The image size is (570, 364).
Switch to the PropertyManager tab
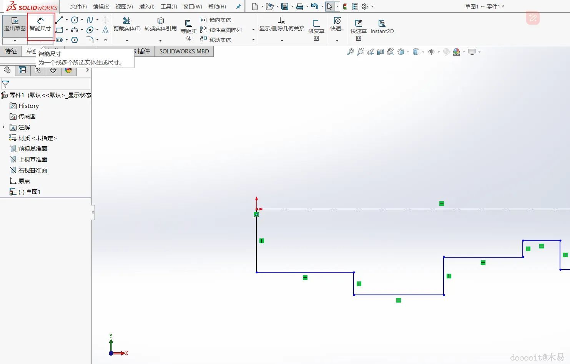click(x=22, y=70)
